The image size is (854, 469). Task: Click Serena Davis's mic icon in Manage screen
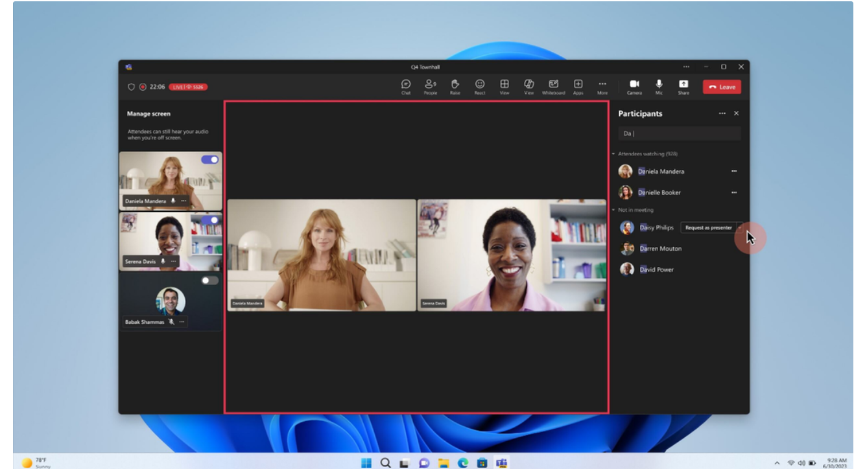click(163, 261)
